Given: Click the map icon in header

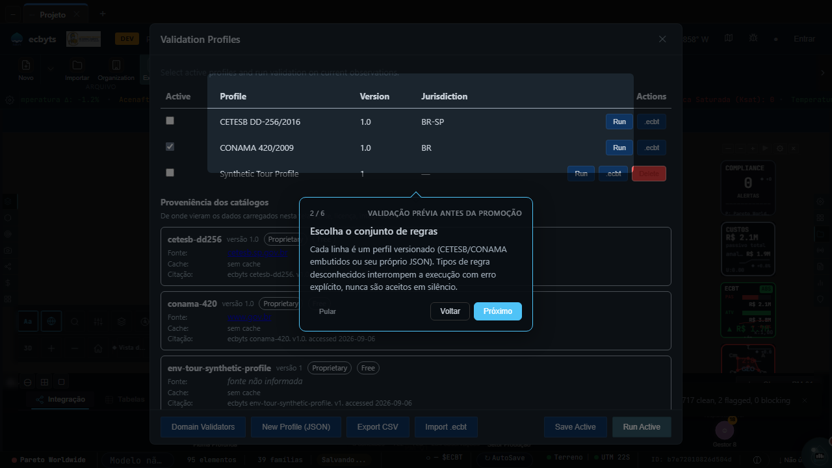Looking at the screenshot, I should pyautogui.click(x=729, y=38).
